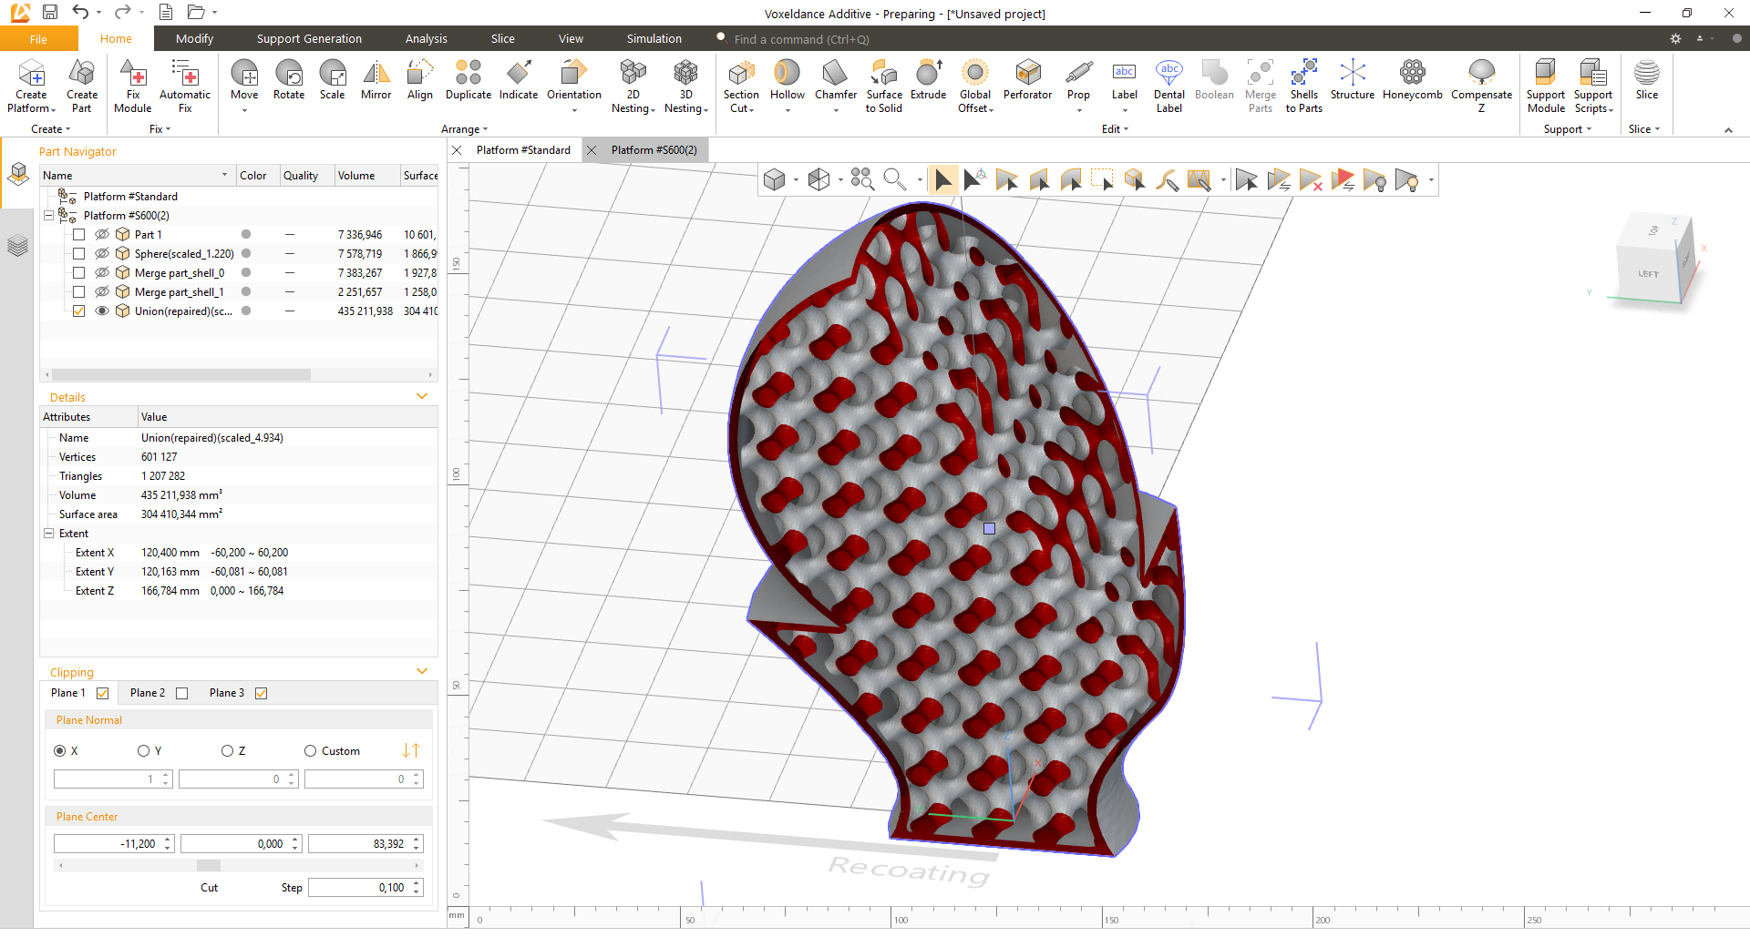Choose the Chamfer tool
Viewport: 1750px width, 947px height.
pyautogui.click(x=835, y=75)
